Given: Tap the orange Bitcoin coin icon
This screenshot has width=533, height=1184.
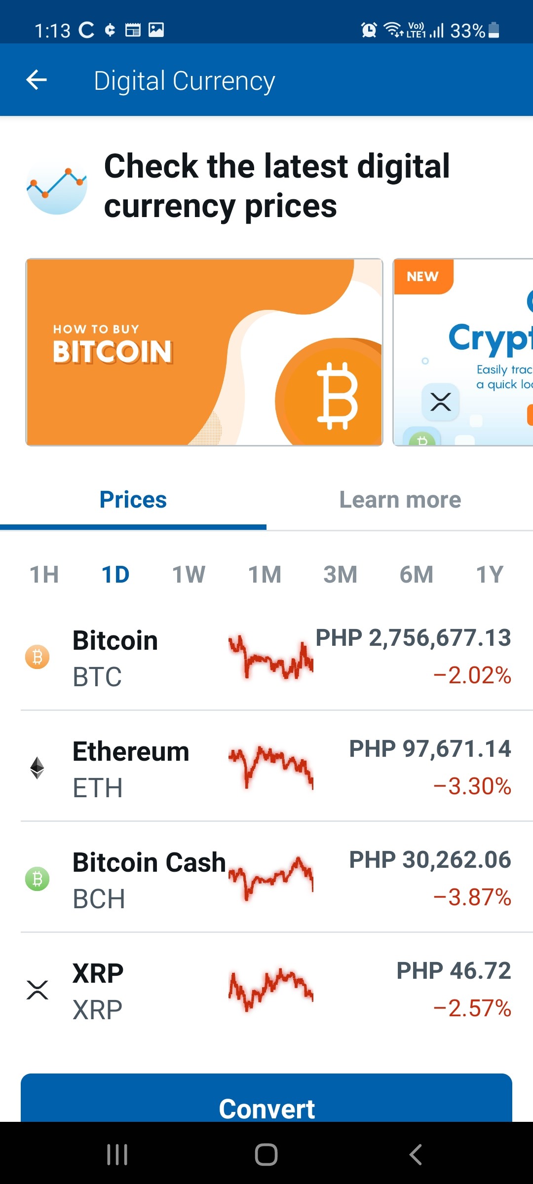Looking at the screenshot, I should click(38, 657).
